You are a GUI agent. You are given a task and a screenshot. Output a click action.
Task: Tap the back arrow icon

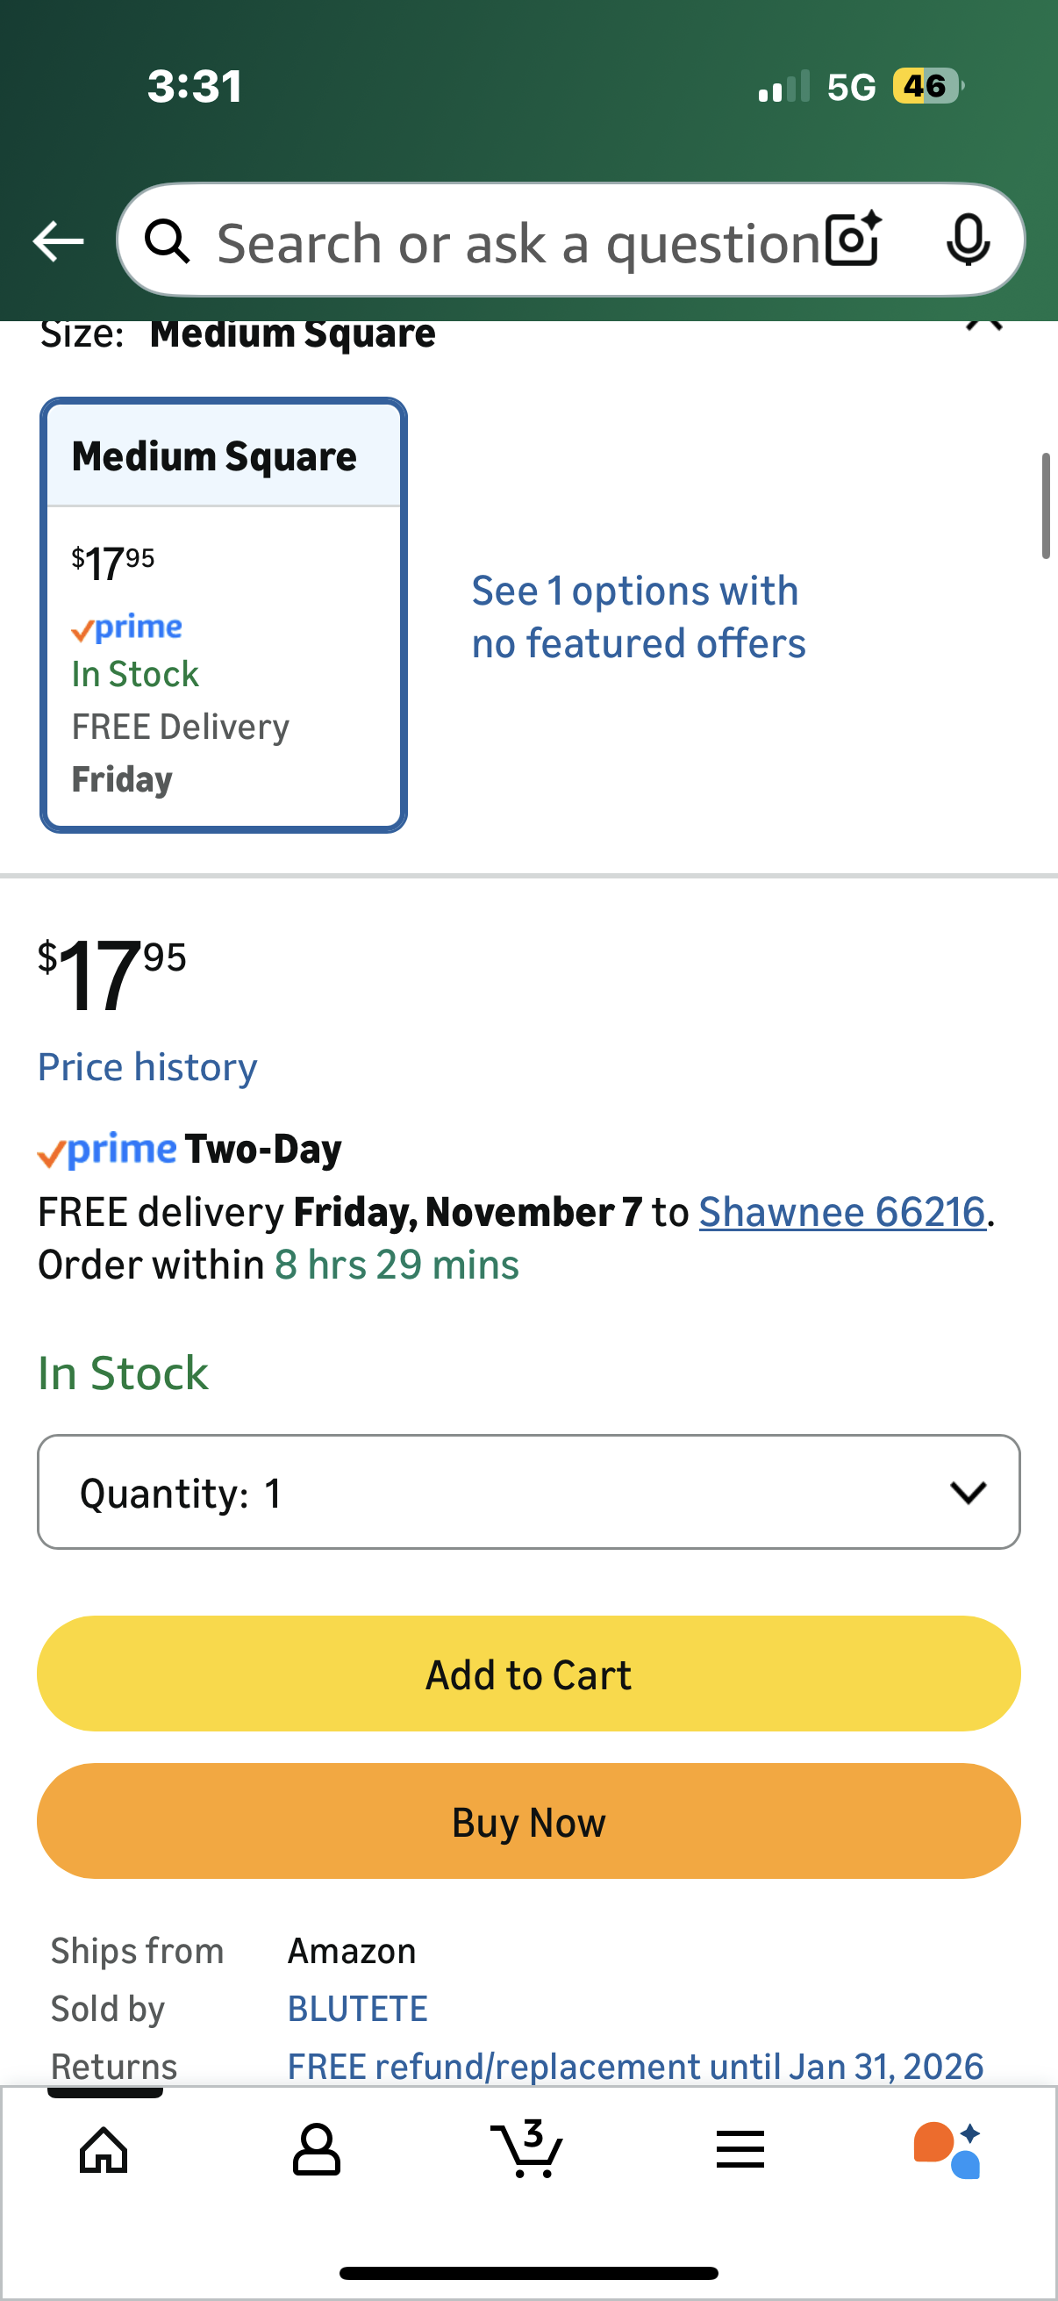pyautogui.click(x=58, y=241)
